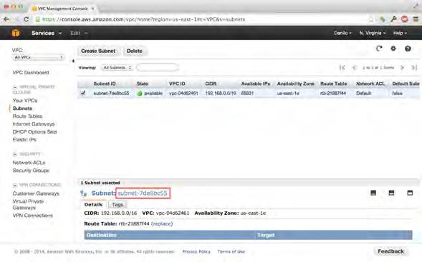
Task: Open Security Groups in sidebar
Action: (31, 171)
